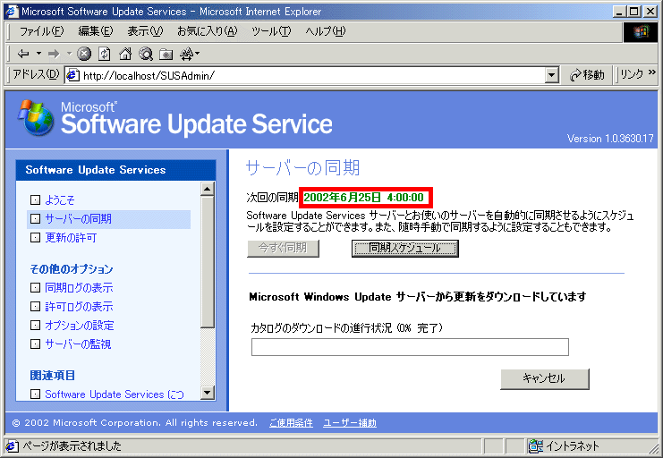Screen dimensions: 663x458
Task: Open the ツール(T) menu
Action: [271, 31]
